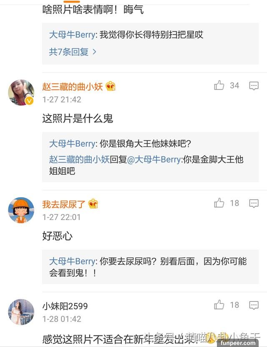Viewport: 267px width, 347px height.
Task: Open 小妹阳2599's avatar photo
Action: tap(21, 312)
